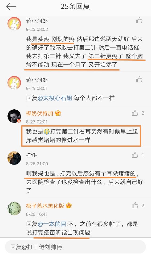Viewport: 151px width, 256px height.
Task: Open 椰子落水黑化版's avatar
Action: [x=14, y=209]
